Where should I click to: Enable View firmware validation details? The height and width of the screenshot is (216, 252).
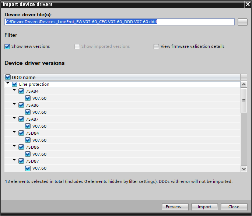pyautogui.click(x=156, y=46)
